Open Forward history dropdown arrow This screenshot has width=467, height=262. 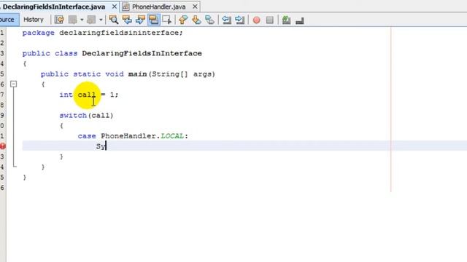tap(101, 20)
